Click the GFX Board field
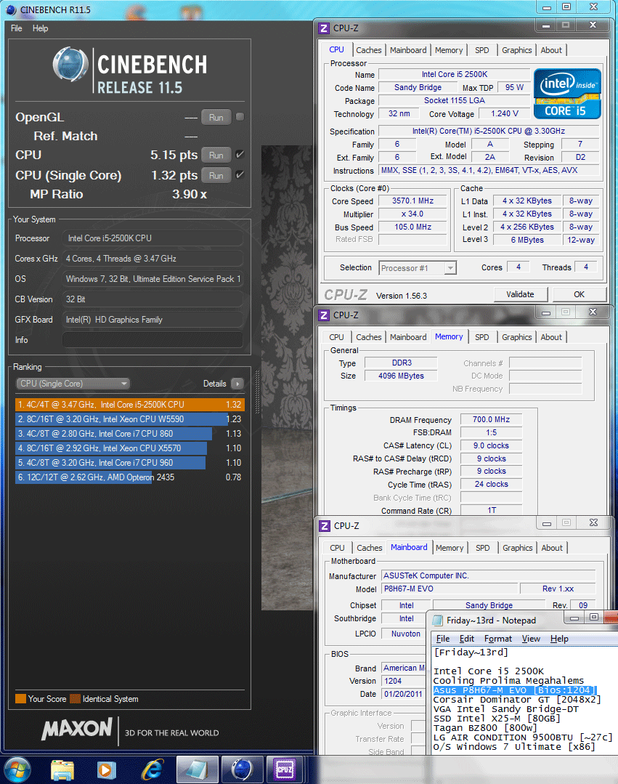The image size is (618, 784). [153, 320]
